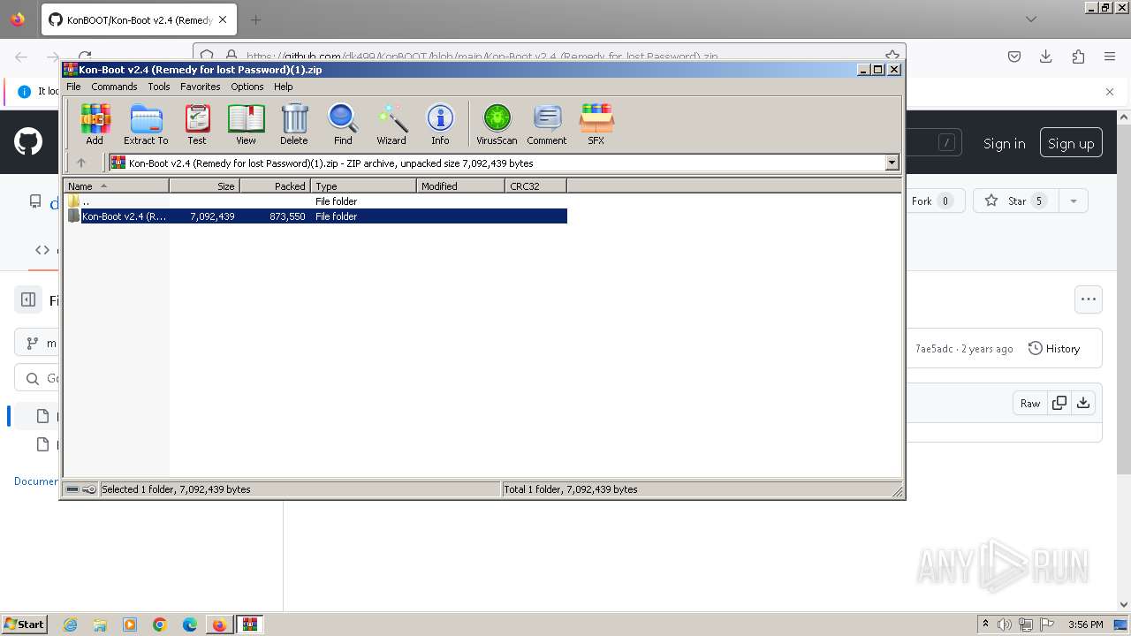Open the Firefox application menu
This screenshot has width=1131, height=636.
tap(1110, 57)
